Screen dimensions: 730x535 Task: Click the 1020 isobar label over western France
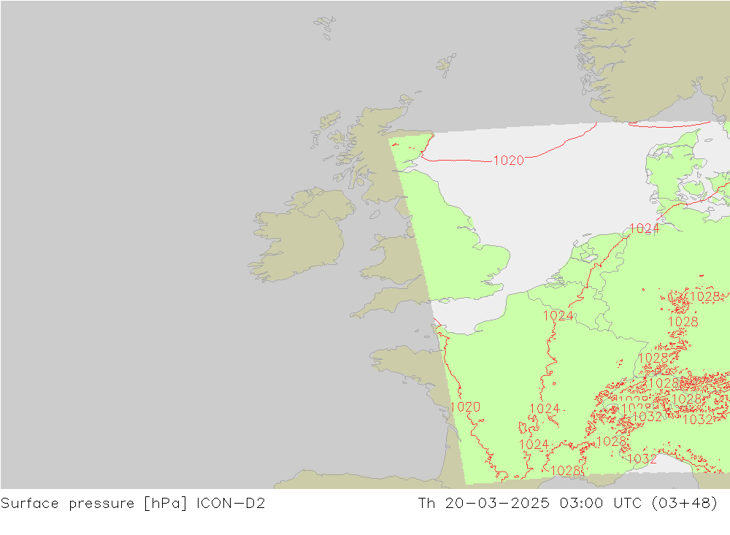pyautogui.click(x=464, y=407)
